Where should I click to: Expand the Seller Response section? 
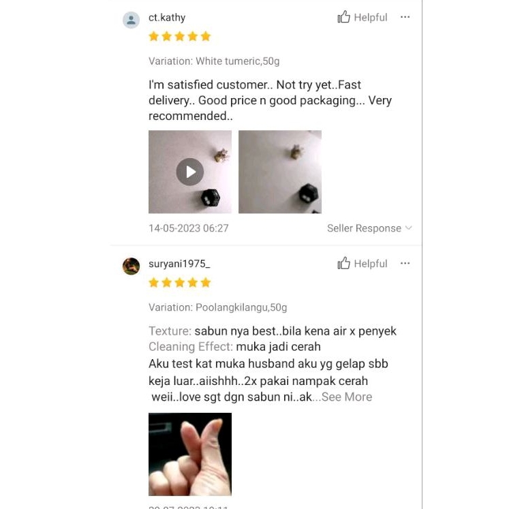point(369,228)
